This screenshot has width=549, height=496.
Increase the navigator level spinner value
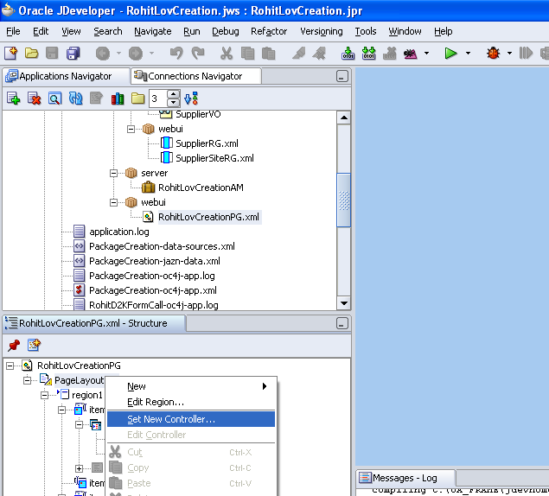click(x=173, y=94)
